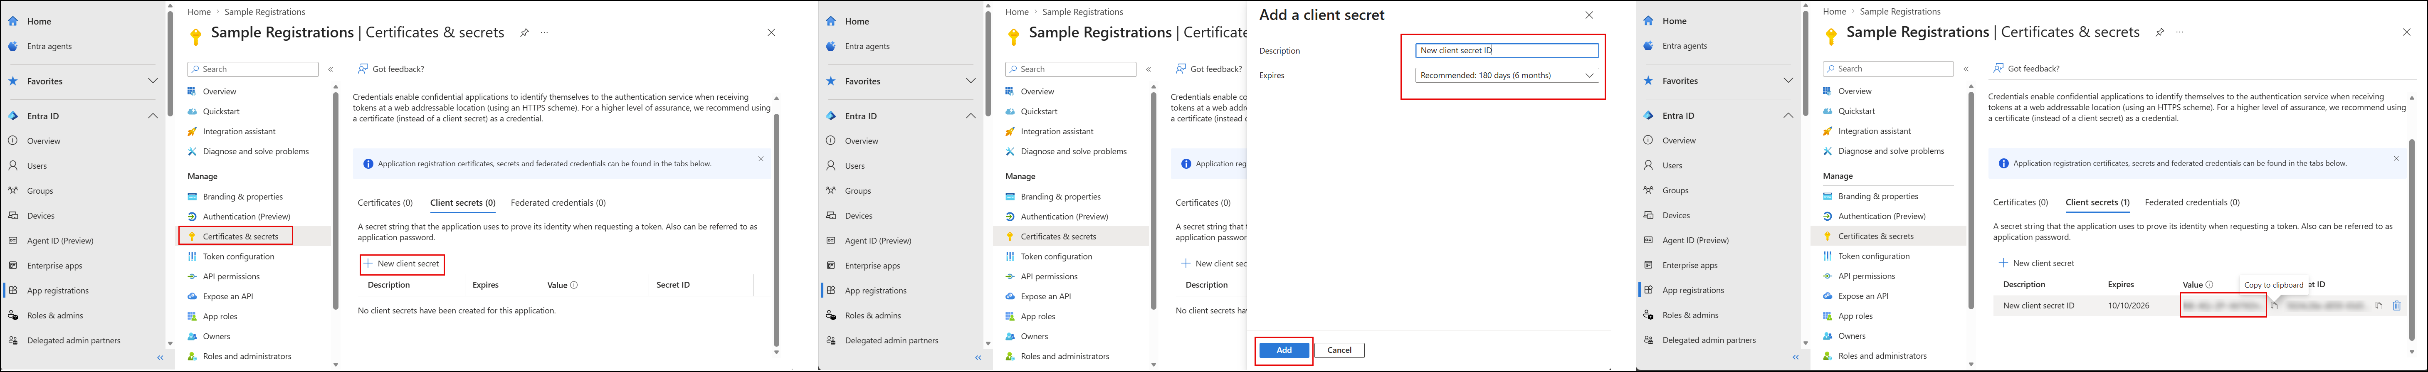Dismiss the info banner in the right screenshot
This screenshot has height=372, width=2428.
pos(2396,158)
